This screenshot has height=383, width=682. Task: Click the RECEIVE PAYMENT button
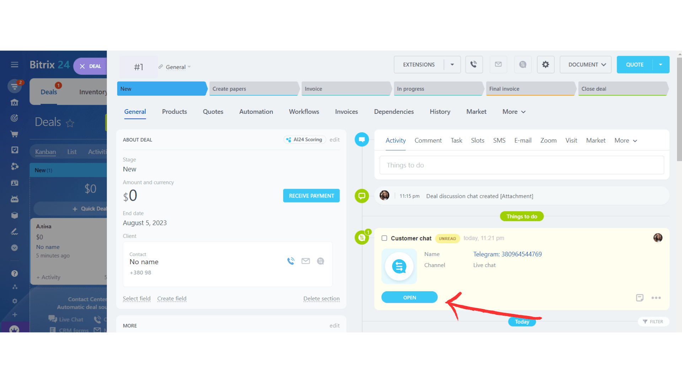311,196
